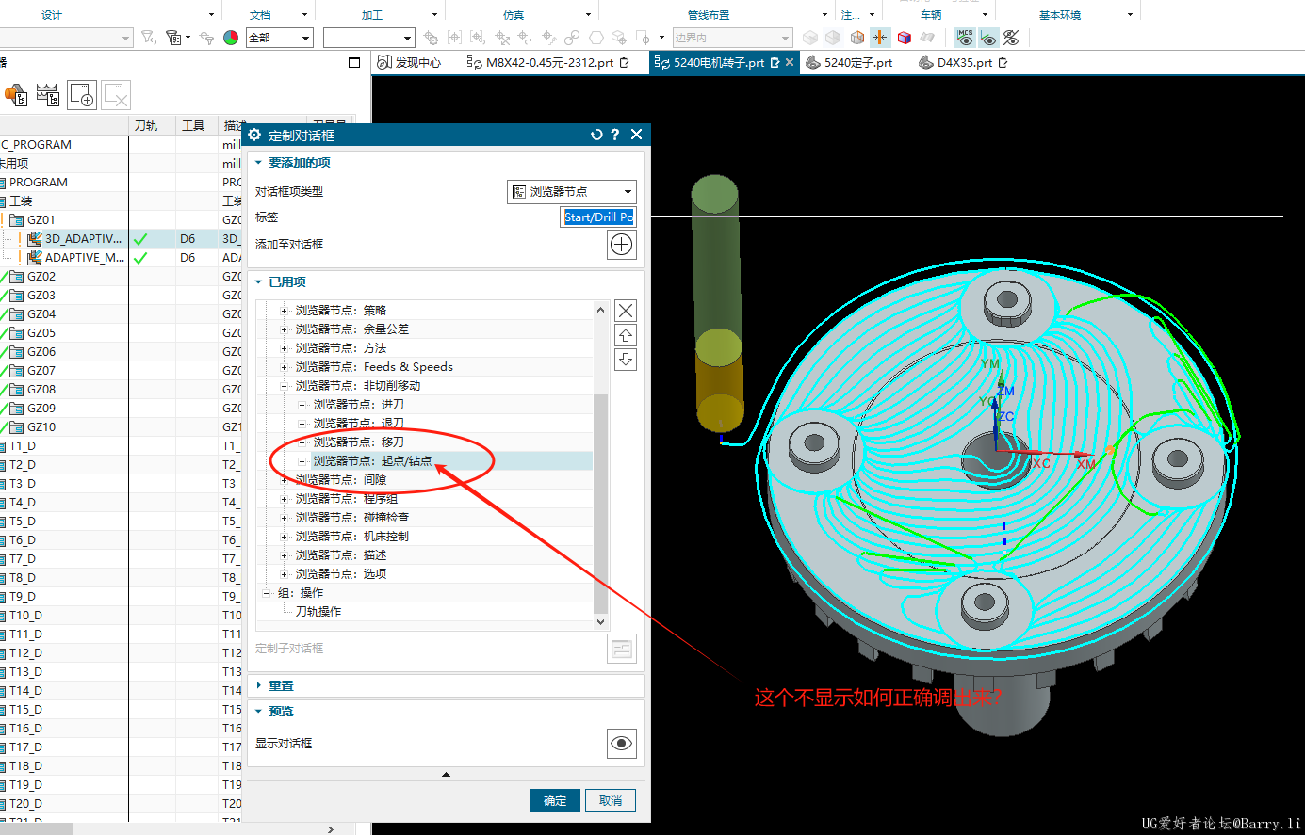Select ADAPTIVE_M... operation in navigator
The image size is (1305, 835).
[84, 258]
